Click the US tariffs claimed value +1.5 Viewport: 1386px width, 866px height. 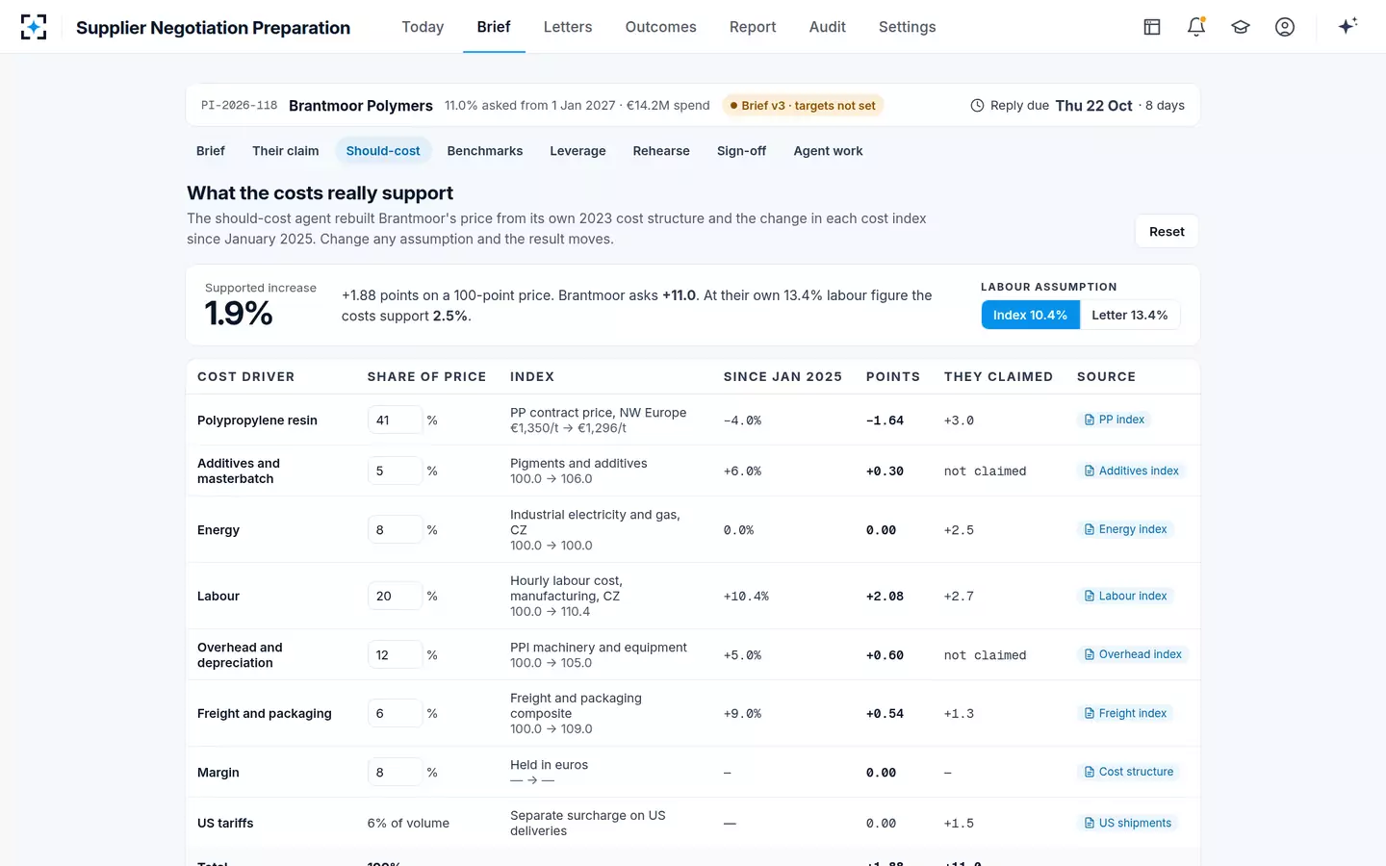click(959, 824)
